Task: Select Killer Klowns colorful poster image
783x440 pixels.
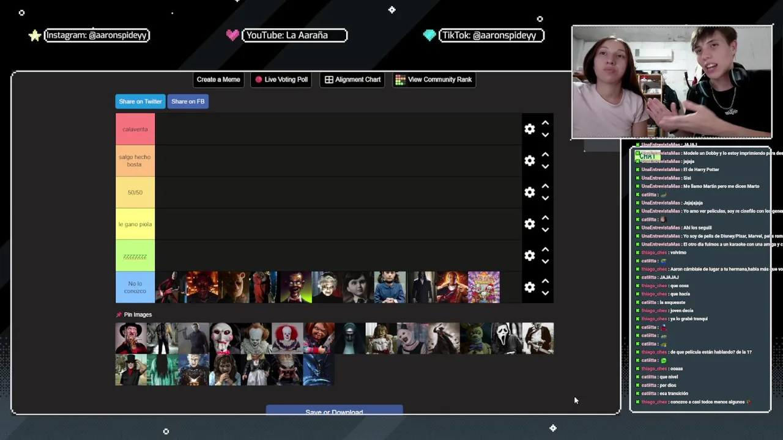Action: 484,287
